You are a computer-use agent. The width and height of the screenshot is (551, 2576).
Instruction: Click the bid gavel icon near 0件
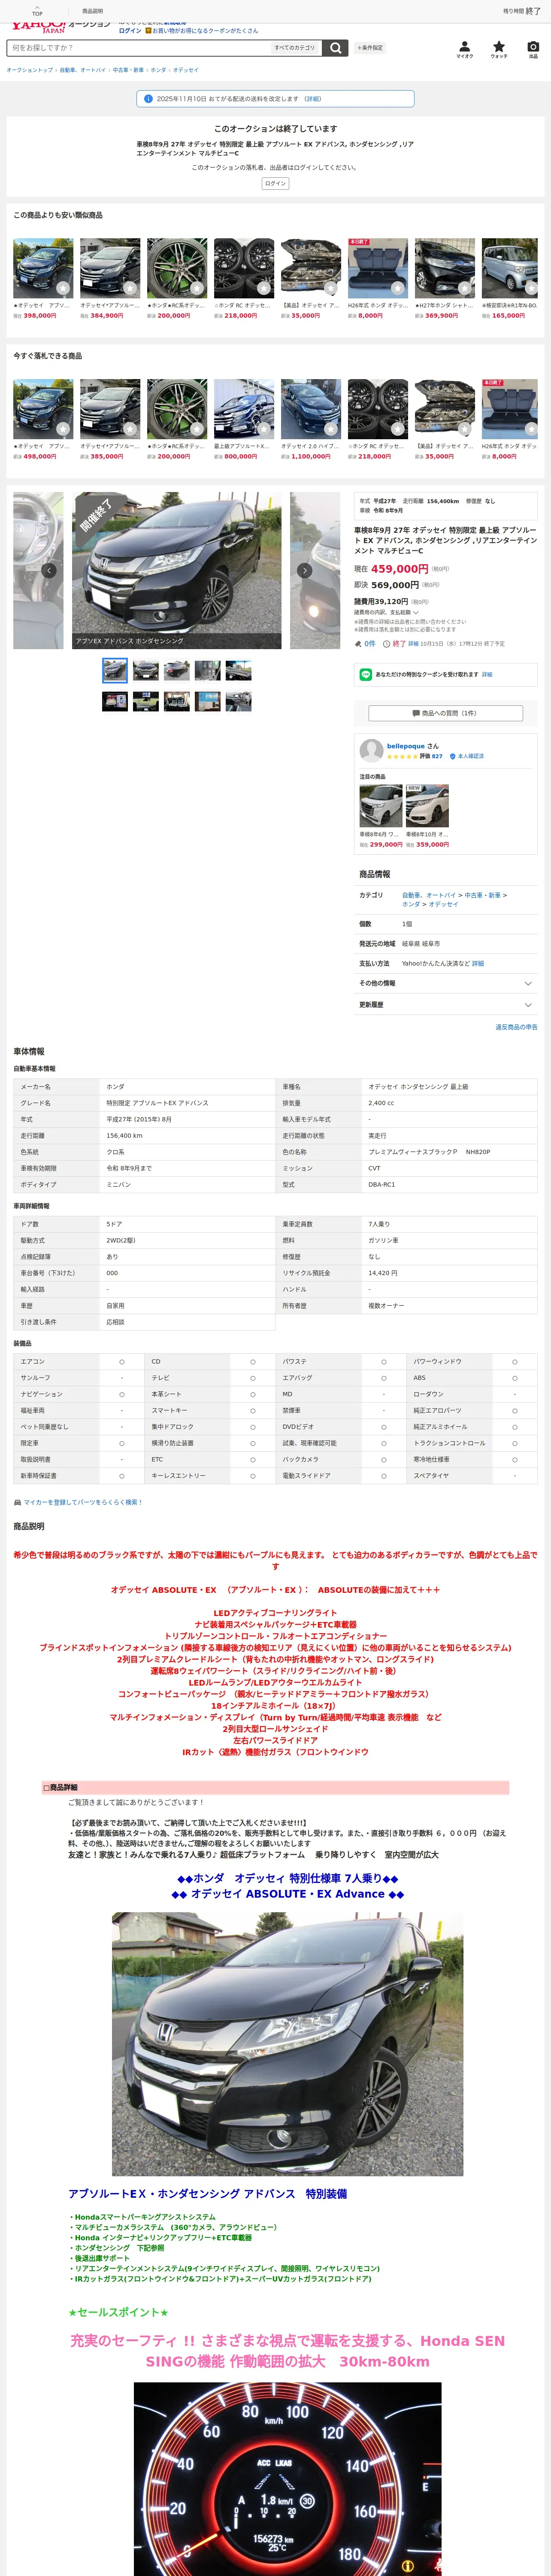pos(358,644)
